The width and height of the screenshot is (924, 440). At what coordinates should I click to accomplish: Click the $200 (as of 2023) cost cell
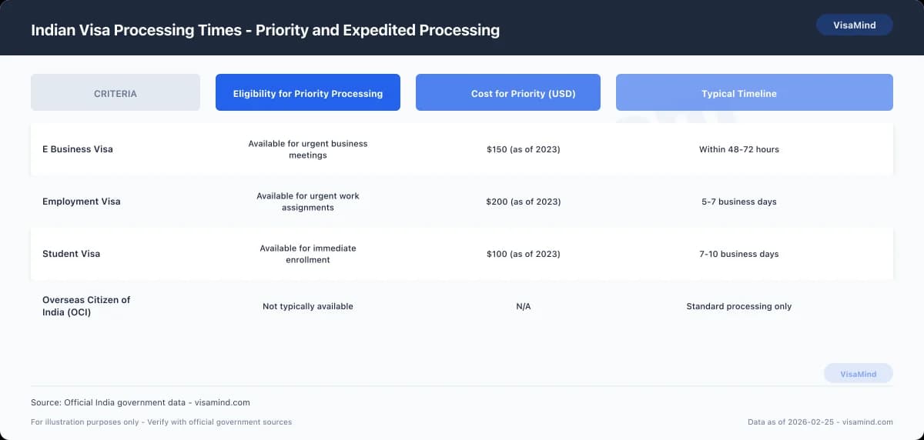point(524,202)
